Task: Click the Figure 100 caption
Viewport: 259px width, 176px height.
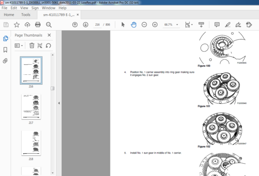Action: pos(204,66)
